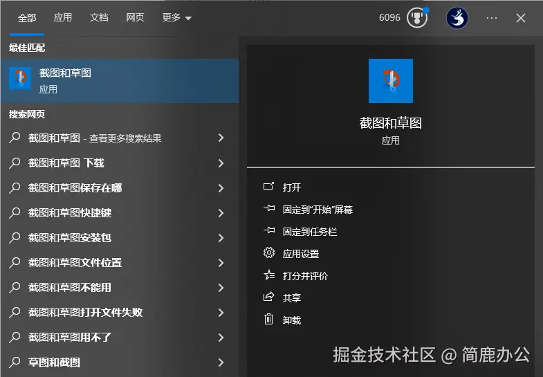Click search icon next to 截图和草图安装包
Viewport: 543px width, 377px height.
[x=15, y=237]
